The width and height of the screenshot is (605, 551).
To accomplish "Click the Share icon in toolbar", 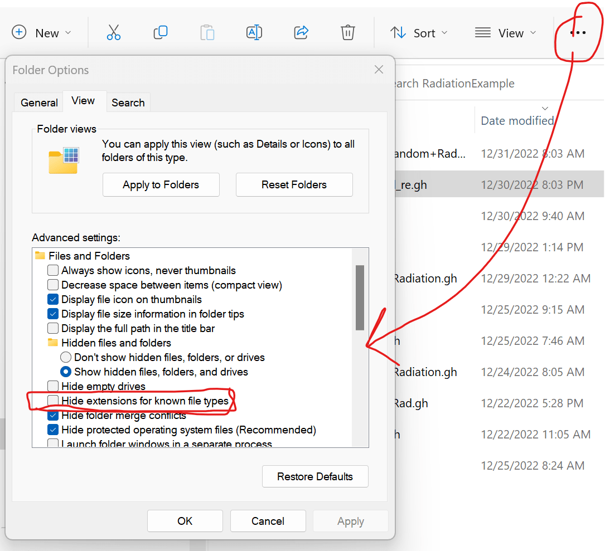I will click(301, 32).
